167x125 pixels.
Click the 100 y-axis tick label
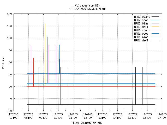pyautogui.click(x=9, y=38)
